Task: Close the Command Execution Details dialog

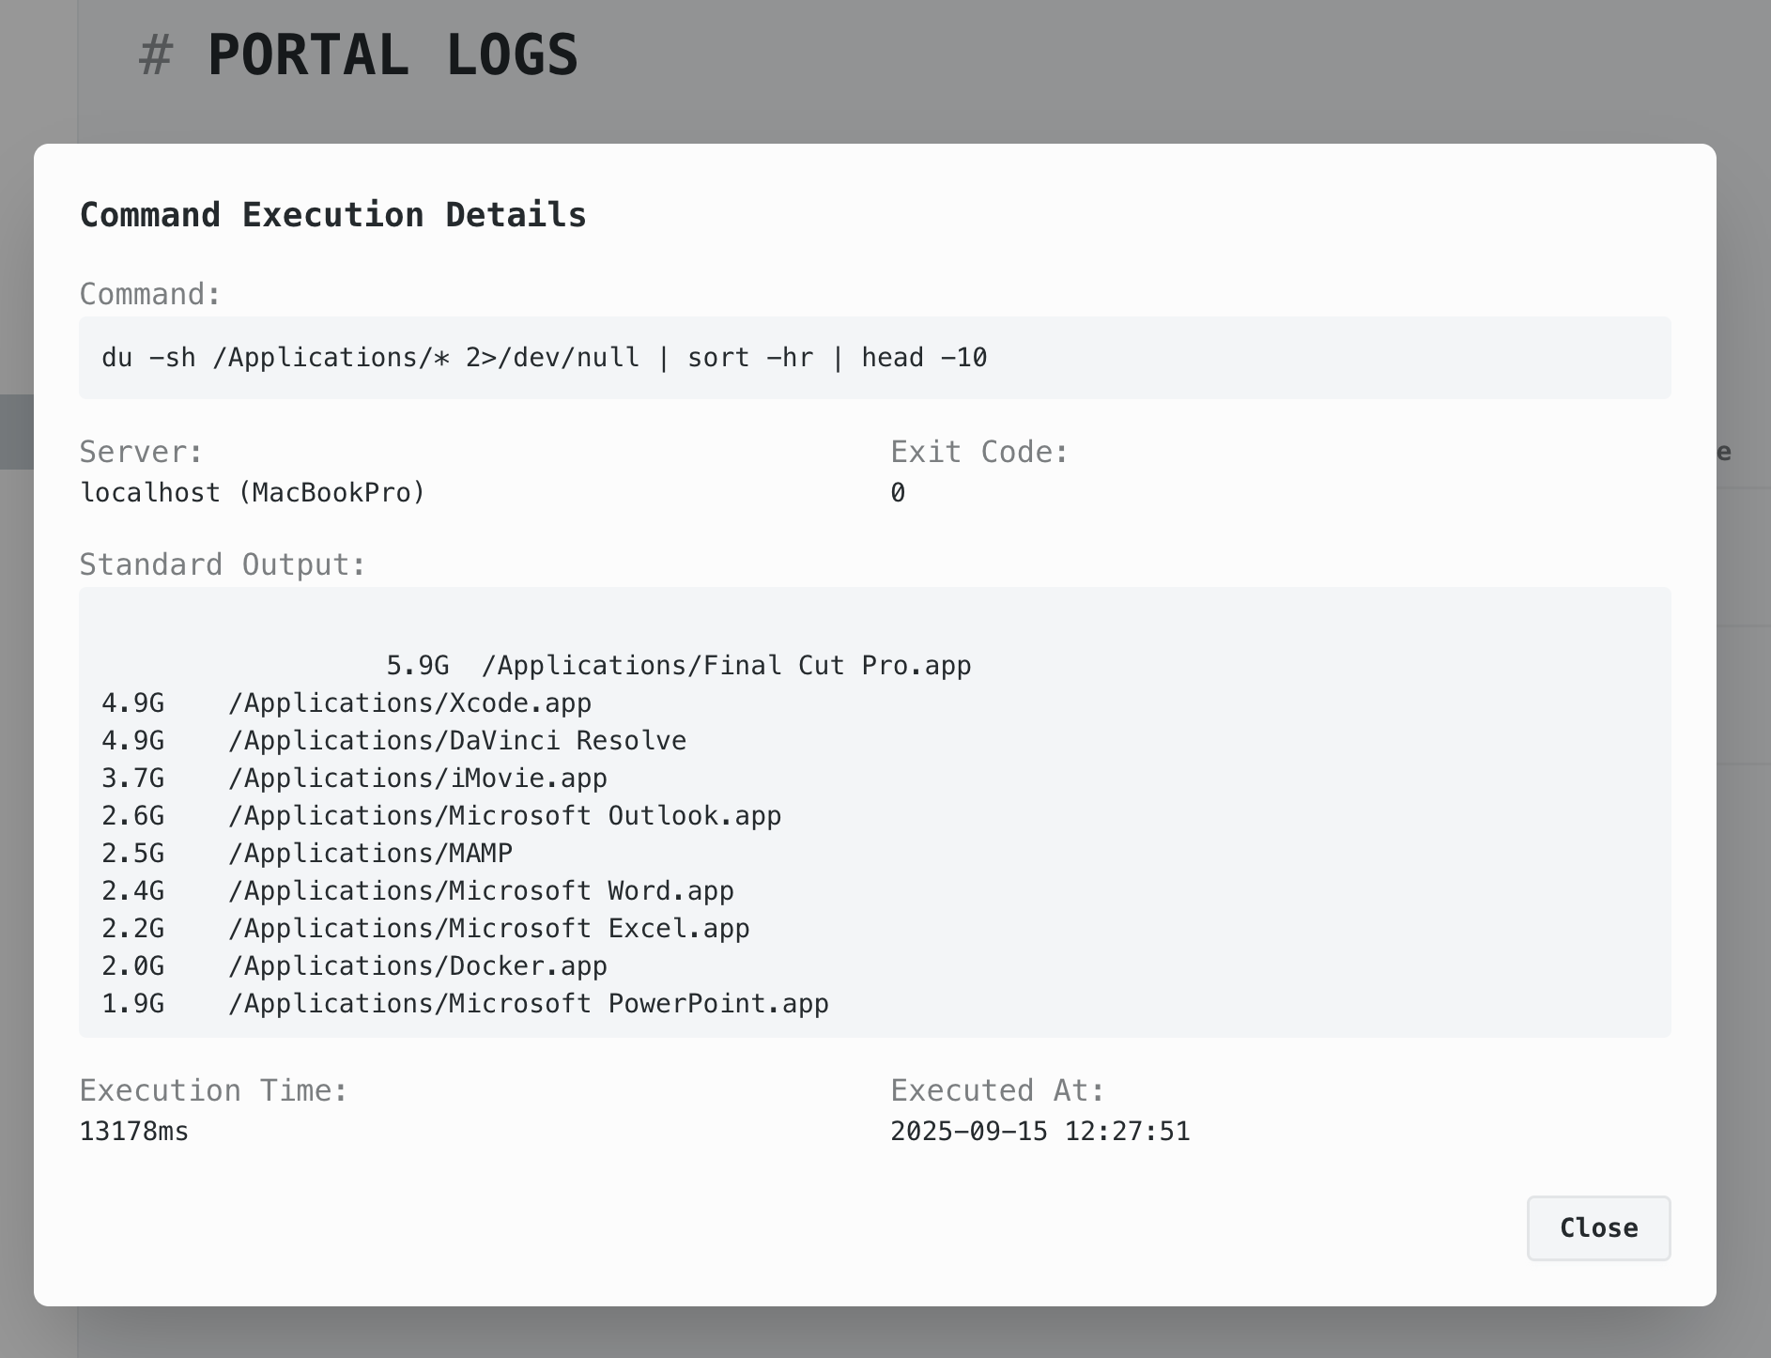Action: tap(1597, 1227)
